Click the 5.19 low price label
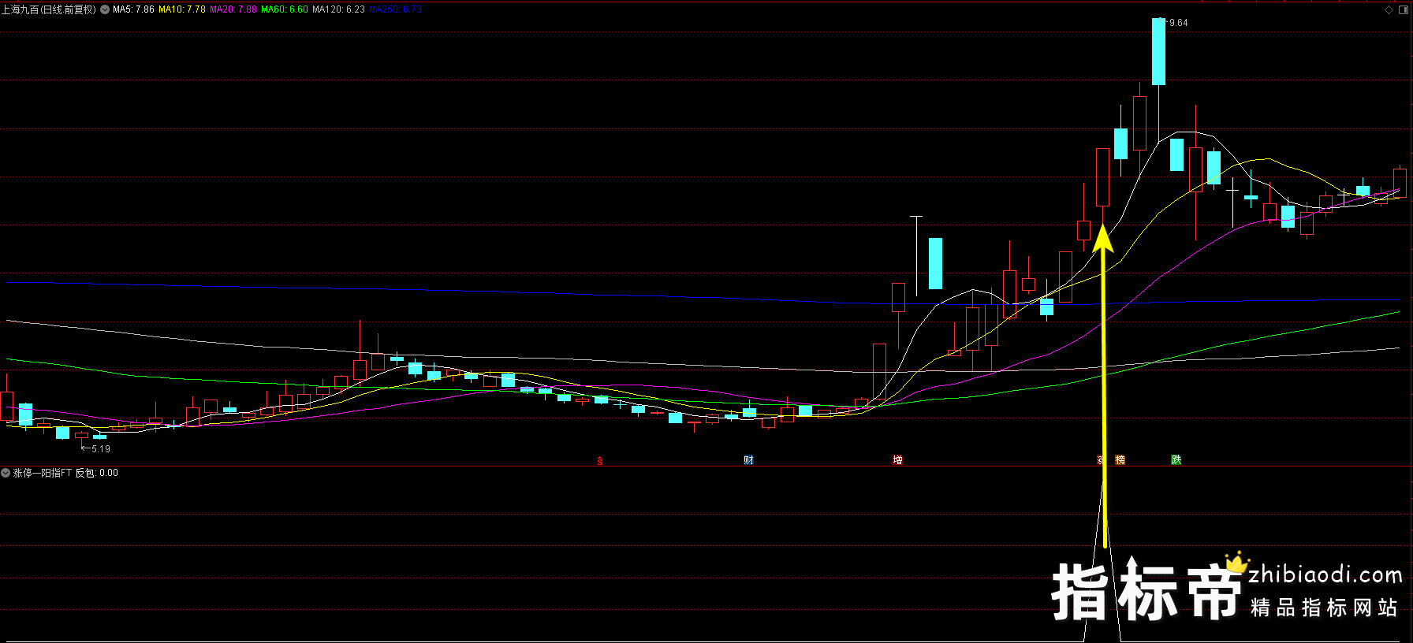 pyautogui.click(x=101, y=449)
